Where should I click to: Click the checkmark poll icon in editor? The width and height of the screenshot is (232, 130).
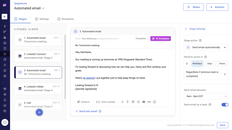click(x=138, y=102)
